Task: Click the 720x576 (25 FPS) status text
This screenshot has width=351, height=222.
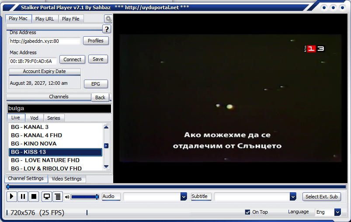Action: click(37, 212)
